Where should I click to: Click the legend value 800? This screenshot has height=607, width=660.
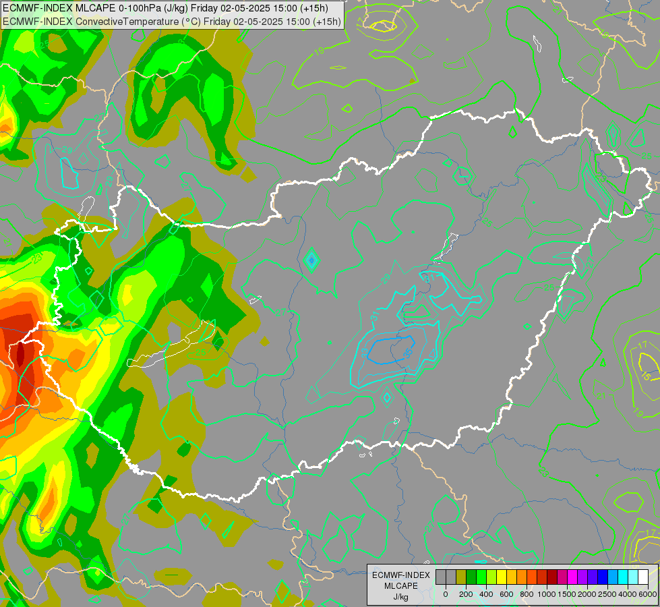527,594
